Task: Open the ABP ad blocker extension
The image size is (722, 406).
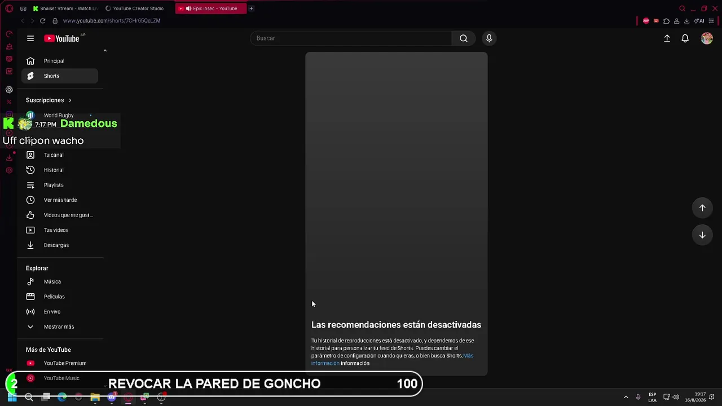Action: [646, 21]
